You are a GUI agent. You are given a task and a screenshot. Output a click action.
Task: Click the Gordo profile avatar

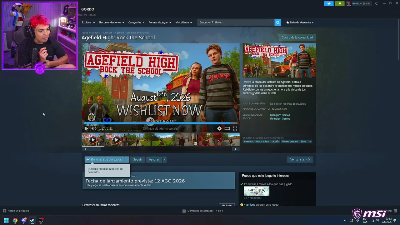[348, 3]
